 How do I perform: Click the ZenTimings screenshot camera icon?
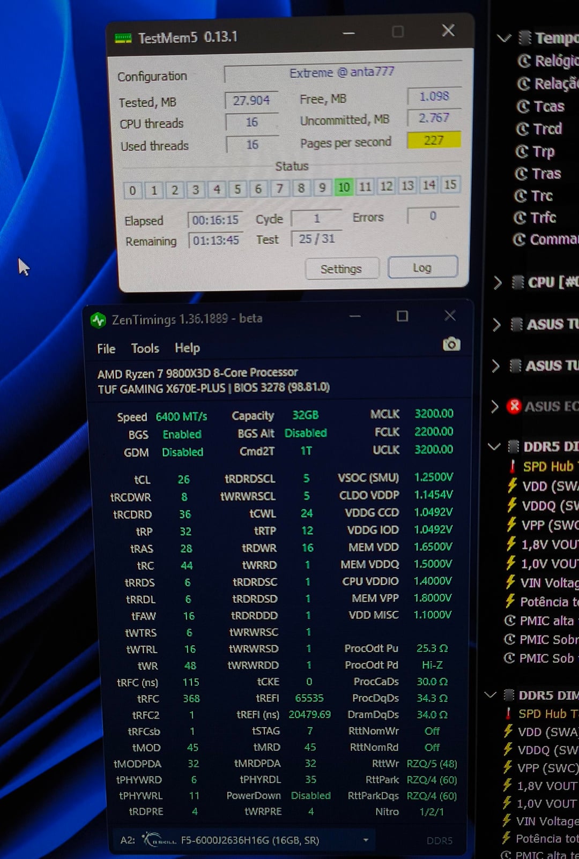(451, 344)
